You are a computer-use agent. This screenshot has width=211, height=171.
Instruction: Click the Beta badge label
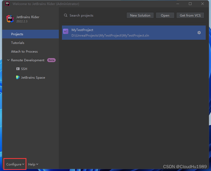point(51,60)
